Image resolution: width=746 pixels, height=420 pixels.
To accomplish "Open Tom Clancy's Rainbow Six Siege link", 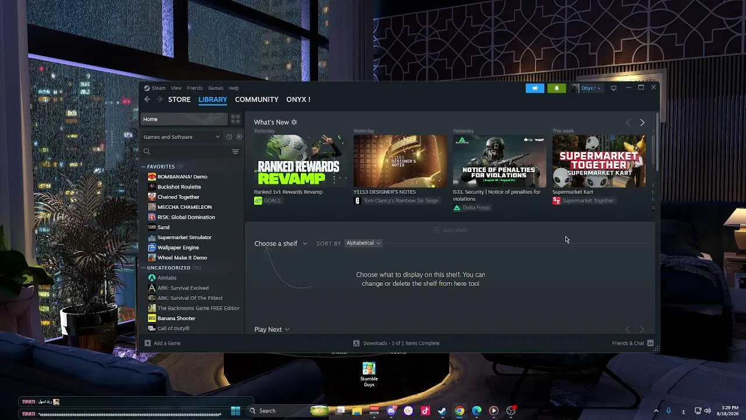I will coord(400,201).
